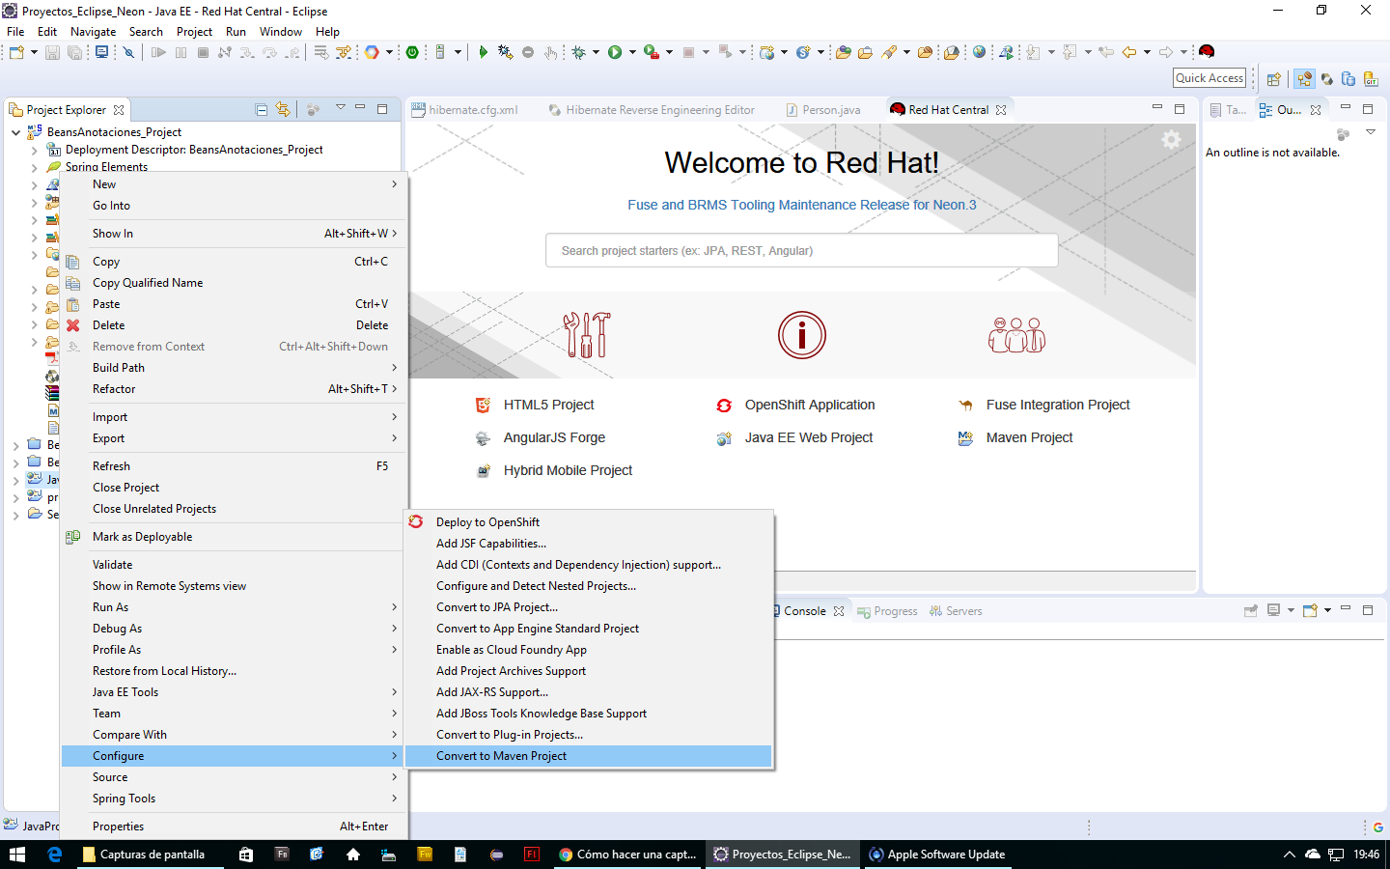Click Maven Project starter link
Image resolution: width=1390 pixels, height=869 pixels.
click(x=1029, y=437)
